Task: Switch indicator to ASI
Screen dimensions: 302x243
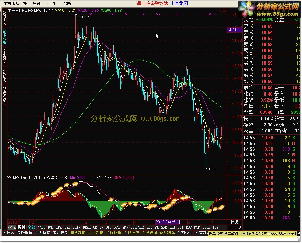Action: pyautogui.click(x=117, y=227)
